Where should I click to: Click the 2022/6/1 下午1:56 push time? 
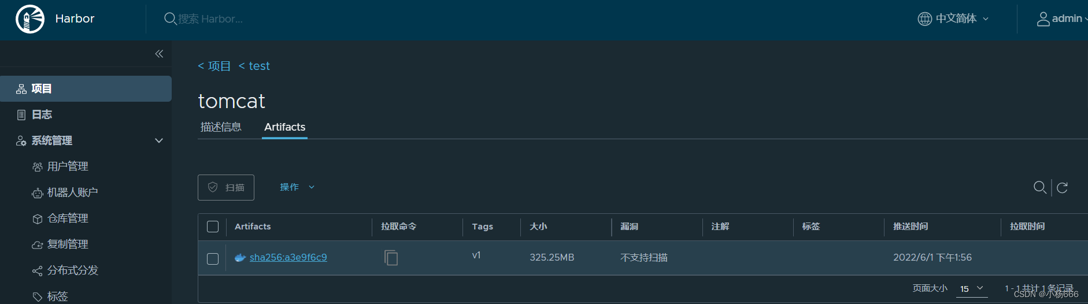pyautogui.click(x=932, y=258)
